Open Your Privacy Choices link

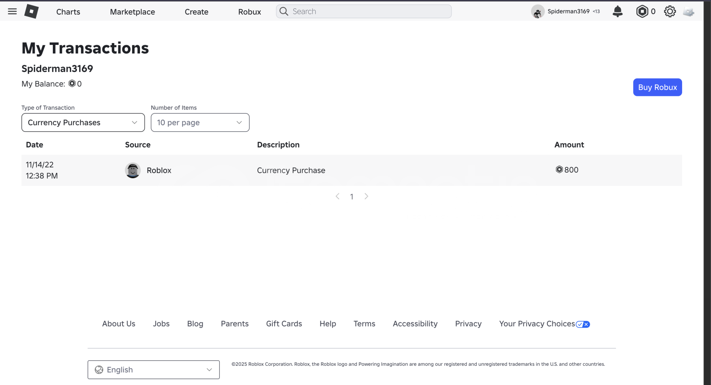pyautogui.click(x=537, y=324)
